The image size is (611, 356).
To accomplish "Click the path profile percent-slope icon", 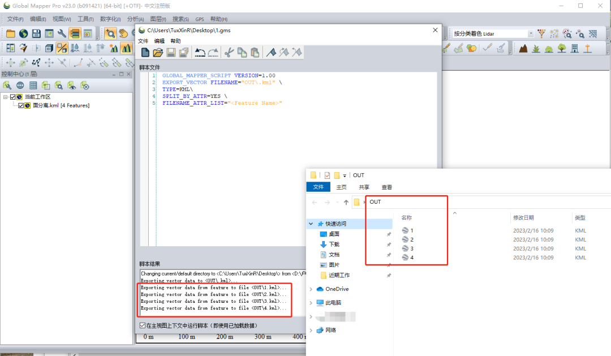I will click(62, 48).
